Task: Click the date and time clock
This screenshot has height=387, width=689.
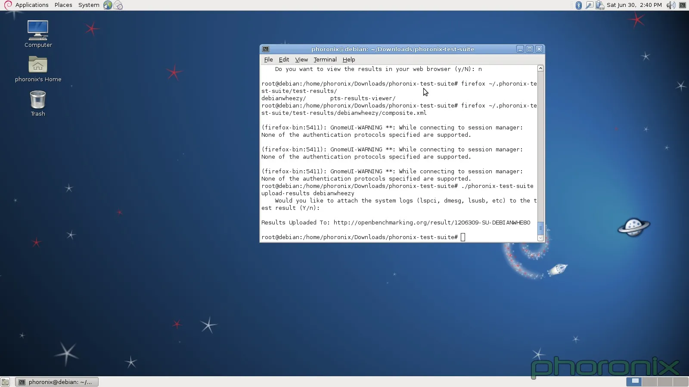Action: (x=634, y=5)
